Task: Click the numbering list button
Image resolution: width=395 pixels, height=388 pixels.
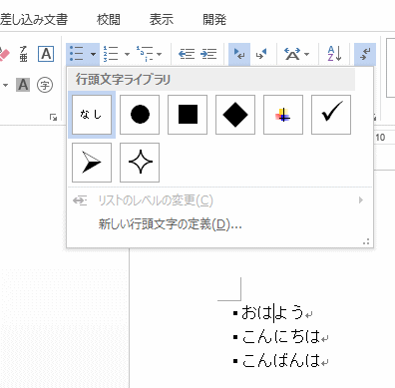Action: 111,54
